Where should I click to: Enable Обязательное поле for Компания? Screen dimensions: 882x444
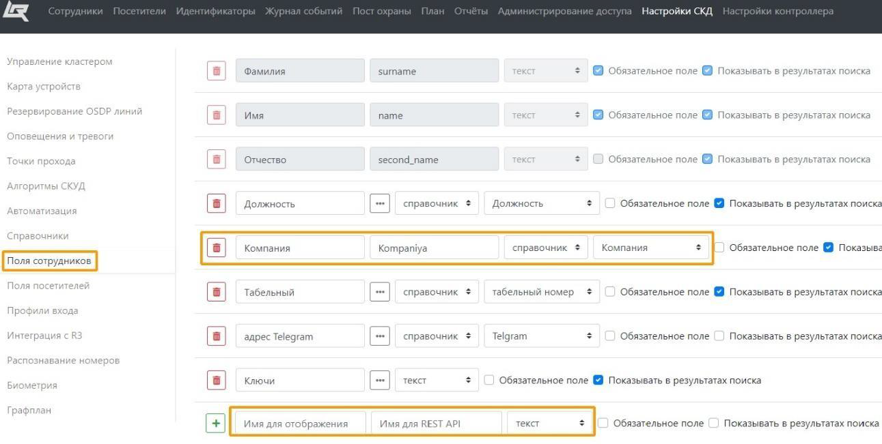click(719, 248)
